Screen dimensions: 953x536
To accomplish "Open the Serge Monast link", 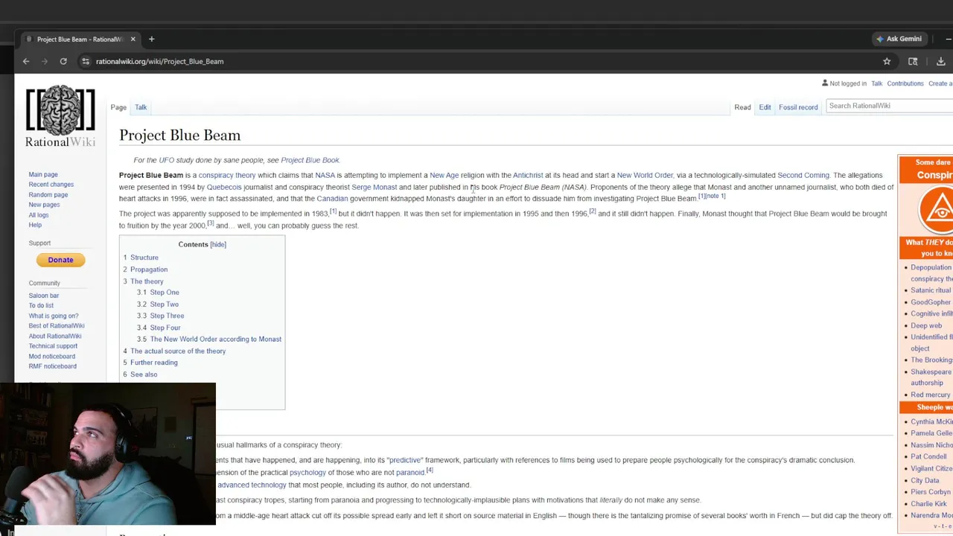I will (x=374, y=188).
